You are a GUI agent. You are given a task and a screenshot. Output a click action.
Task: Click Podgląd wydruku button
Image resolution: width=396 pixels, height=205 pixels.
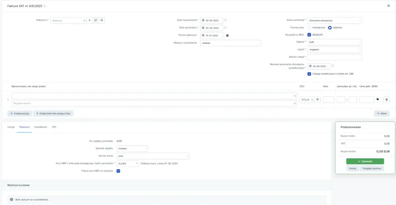[x=373, y=168]
